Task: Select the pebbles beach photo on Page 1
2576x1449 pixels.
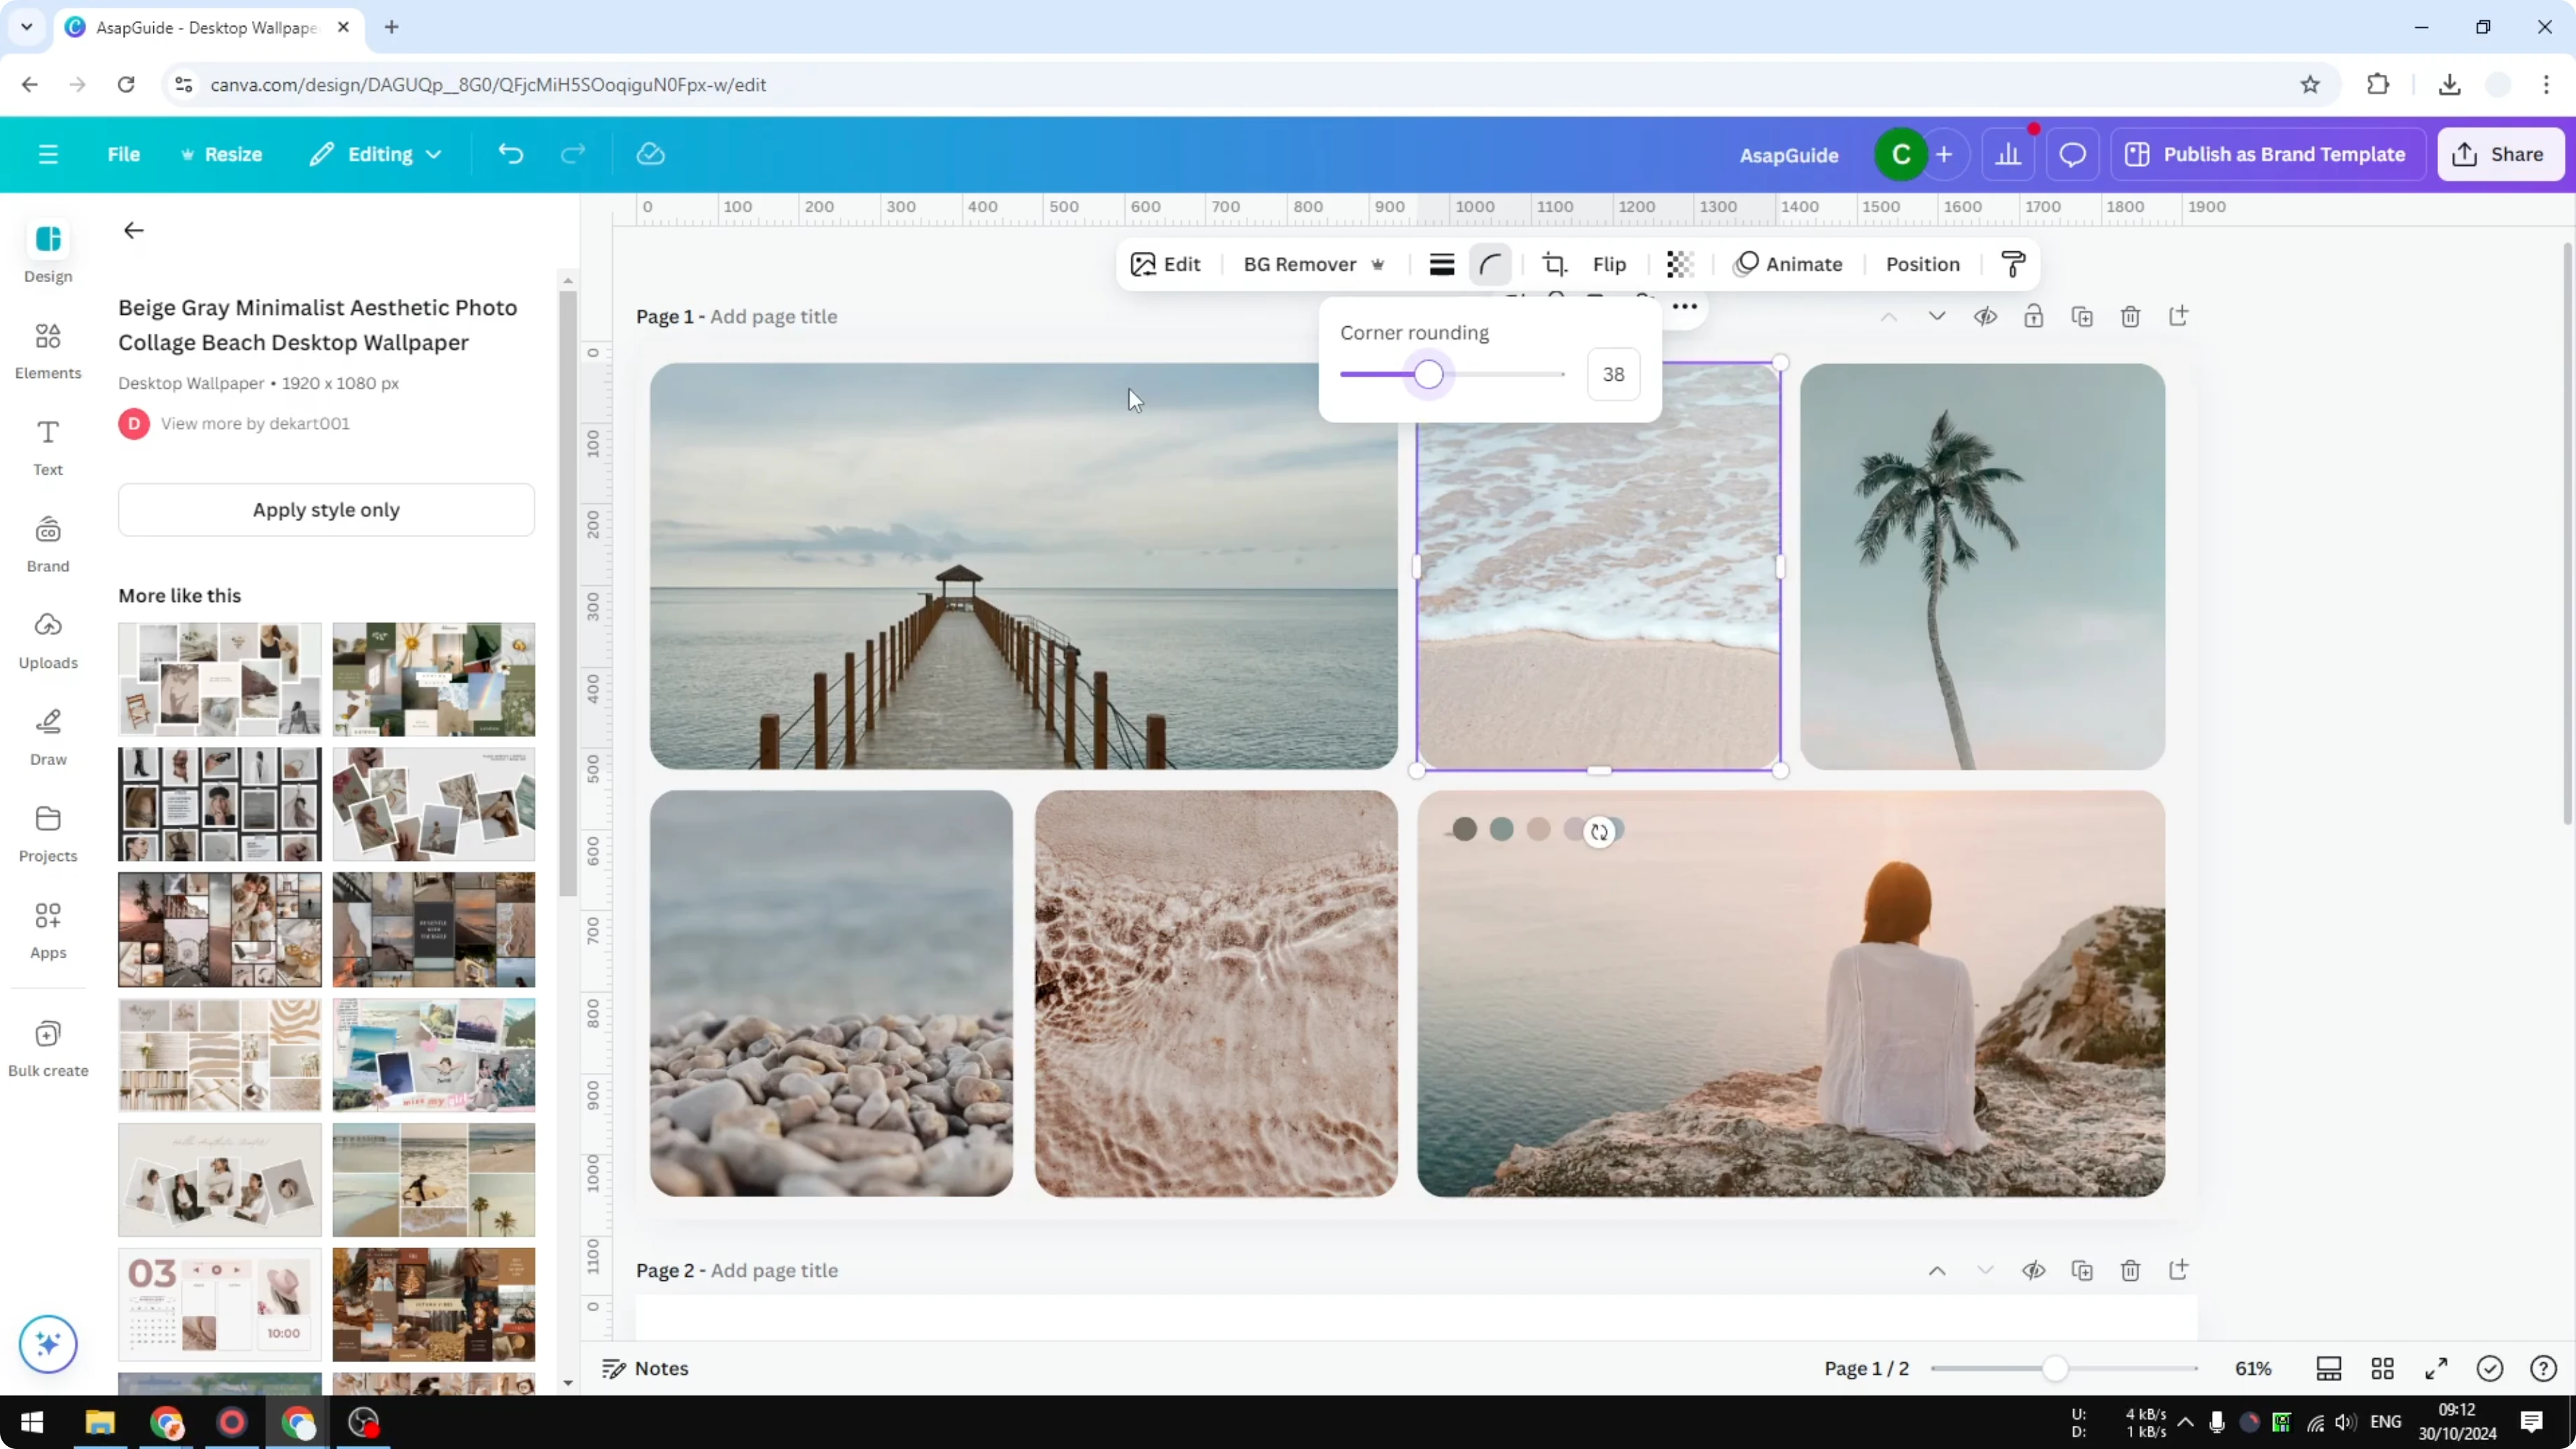Action: click(830, 993)
